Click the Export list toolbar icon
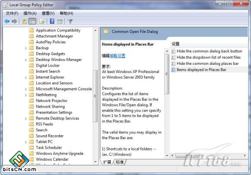Screen dimensions: 251x175 pyautogui.click(x=42, y=21)
